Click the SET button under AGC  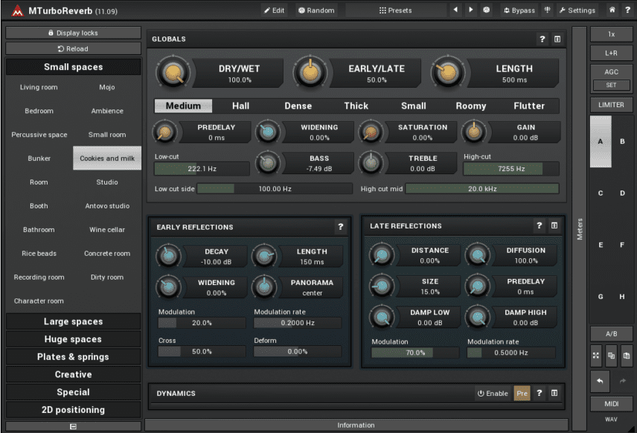[x=611, y=86]
